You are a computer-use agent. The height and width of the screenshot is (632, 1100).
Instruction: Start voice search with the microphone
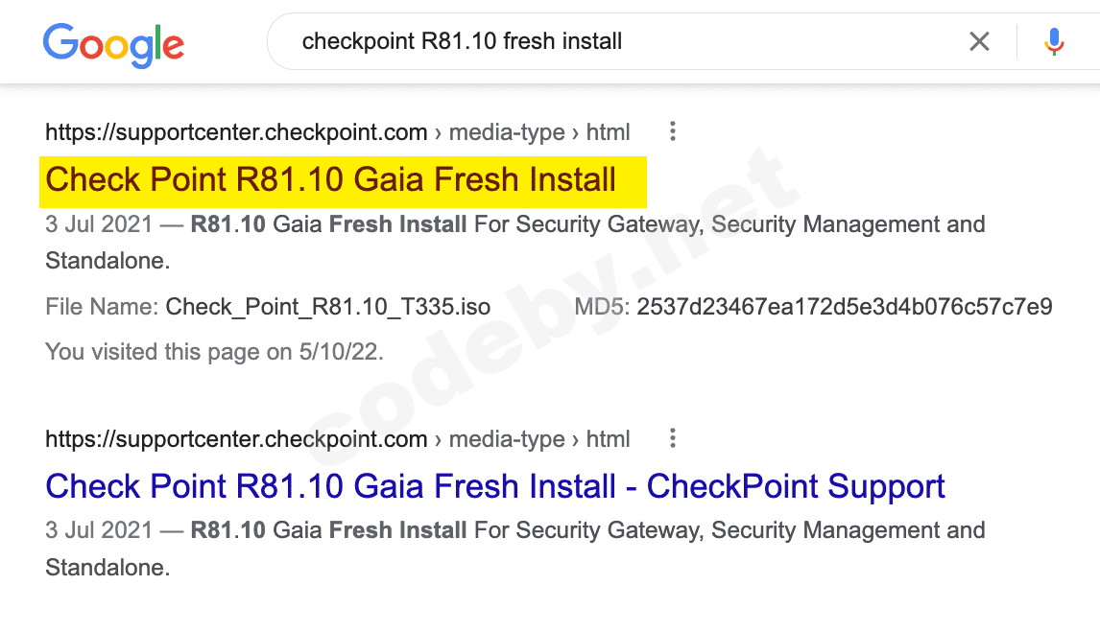1054,41
